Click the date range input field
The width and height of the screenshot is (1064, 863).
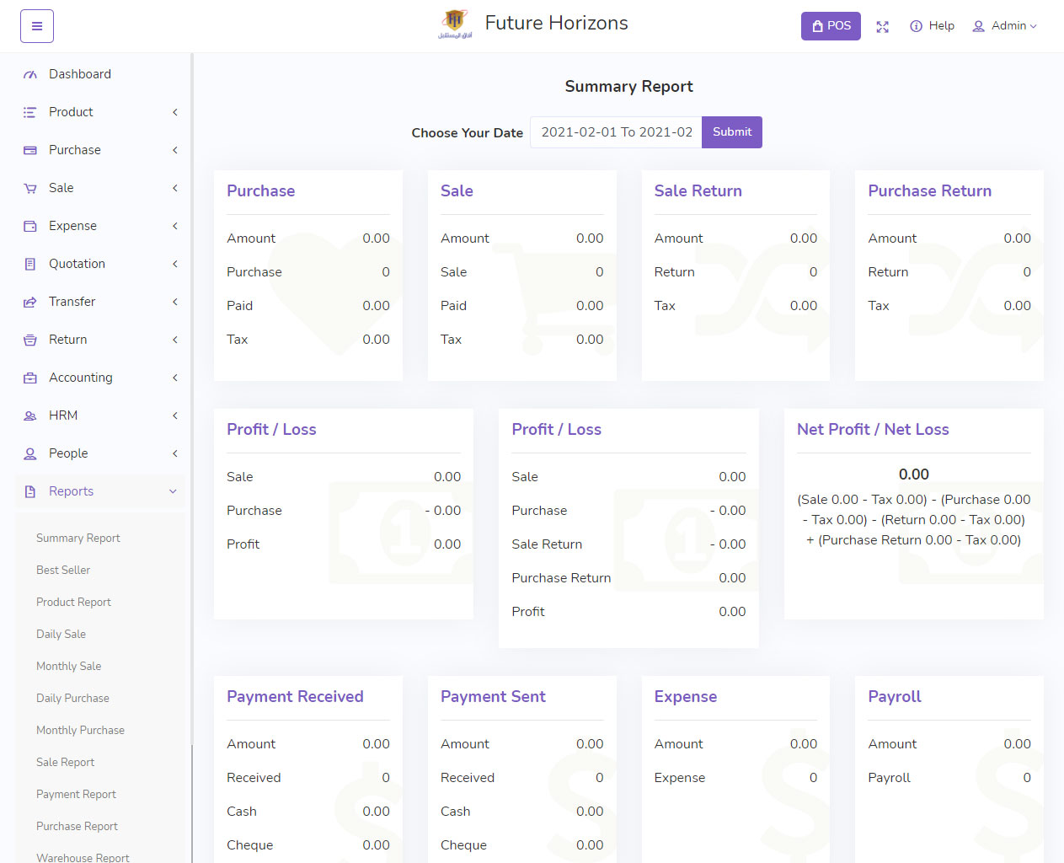(x=616, y=132)
